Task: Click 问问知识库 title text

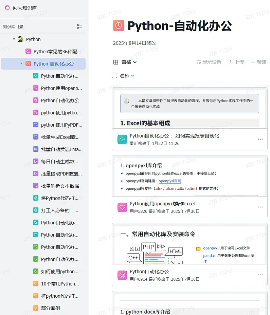Action: click(25, 8)
